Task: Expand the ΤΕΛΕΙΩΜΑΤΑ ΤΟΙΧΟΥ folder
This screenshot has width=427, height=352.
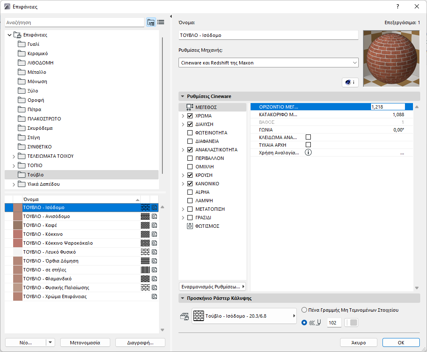Action: click(x=14, y=156)
